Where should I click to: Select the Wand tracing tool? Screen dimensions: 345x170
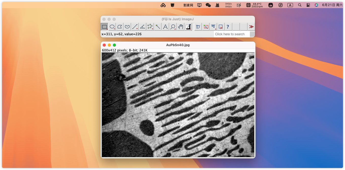(x=158, y=27)
